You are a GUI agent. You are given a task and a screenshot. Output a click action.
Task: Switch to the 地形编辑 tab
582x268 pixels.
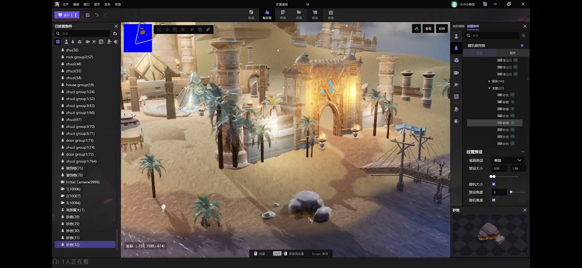[x=458, y=27]
